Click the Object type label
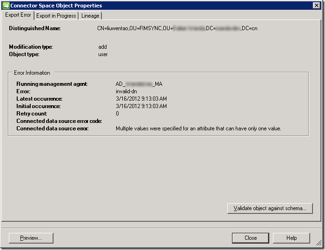325x250 pixels. coord(24,54)
